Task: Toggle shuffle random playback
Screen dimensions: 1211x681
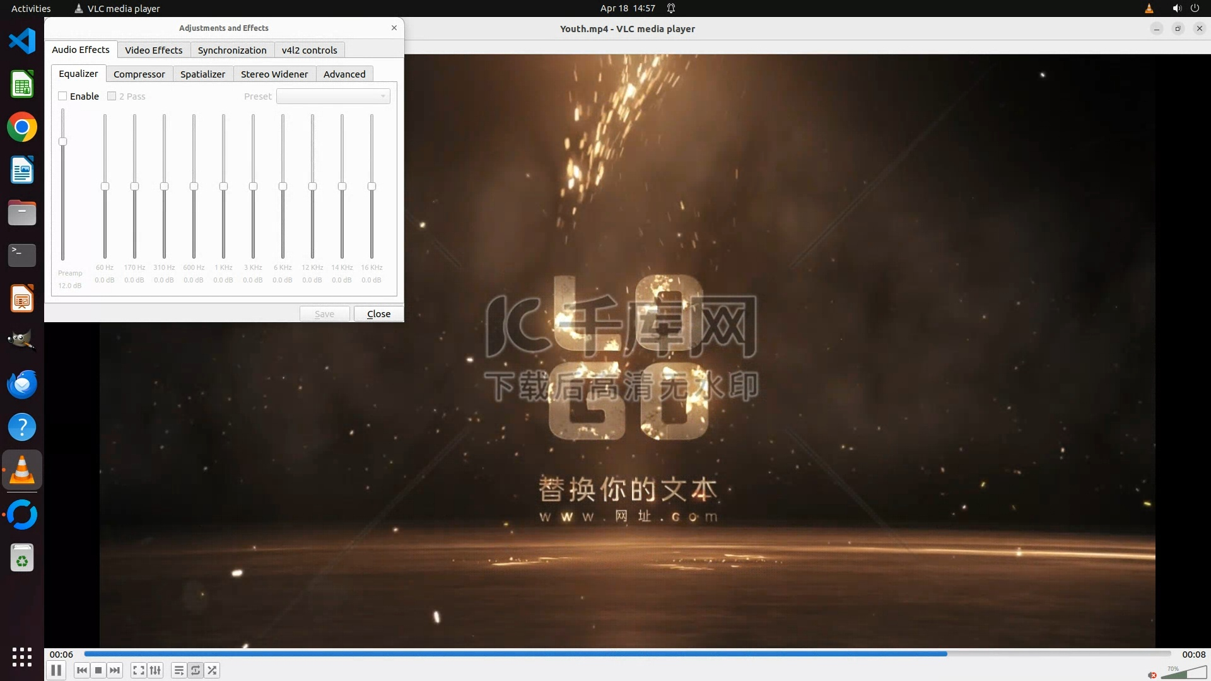Action: point(213,670)
